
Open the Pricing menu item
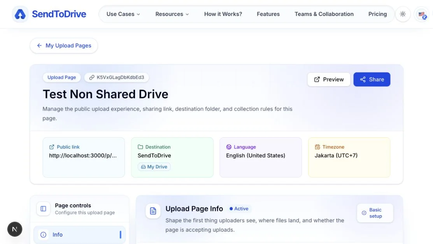pyautogui.click(x=377, y=14)
